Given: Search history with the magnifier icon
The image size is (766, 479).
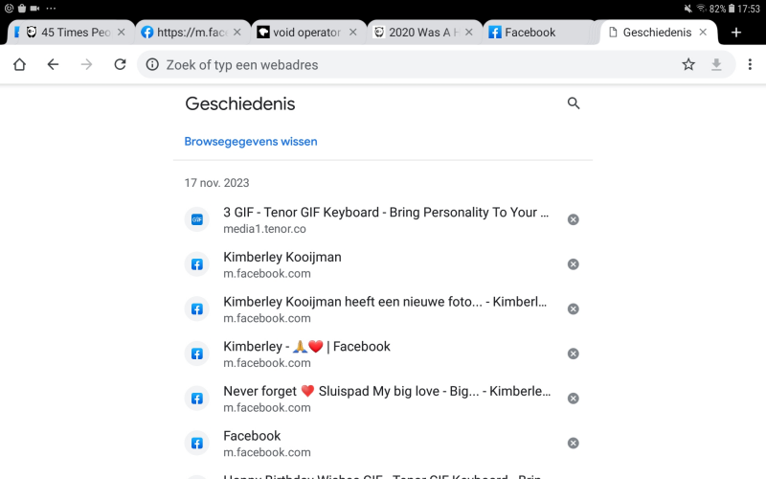Looking at the screenshot, I should 574,103.
